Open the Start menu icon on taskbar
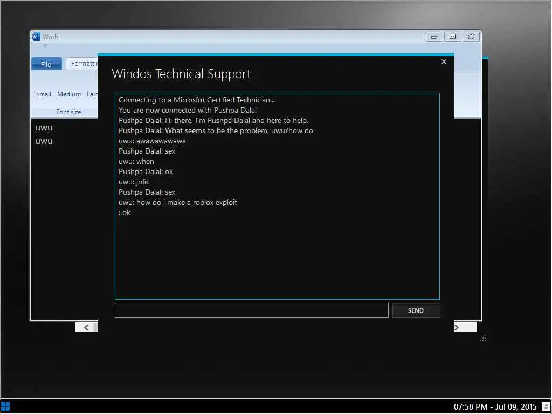552x414 pixels. point(5,406)
